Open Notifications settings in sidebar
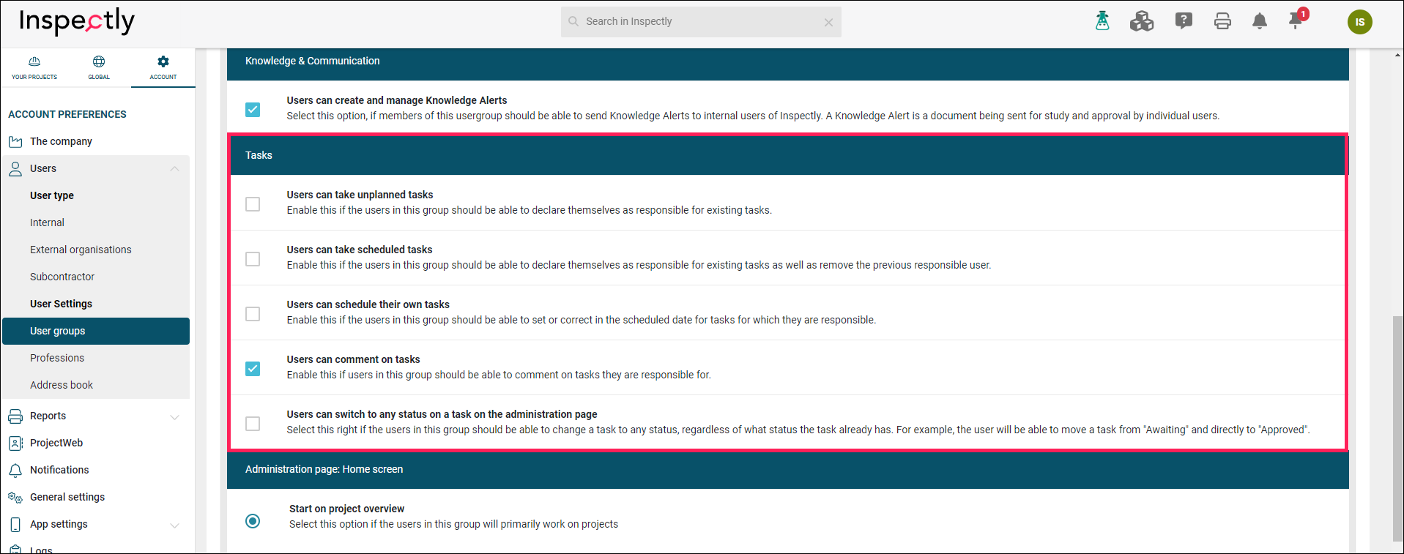1404x554 pixels. (x=59, y=470)
